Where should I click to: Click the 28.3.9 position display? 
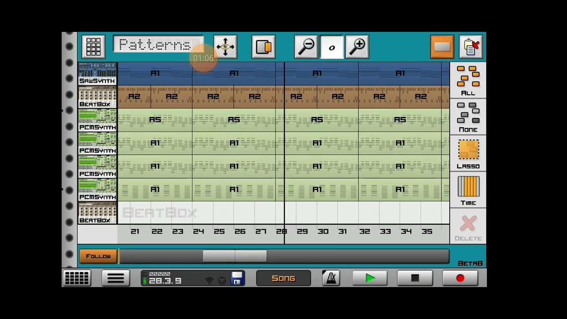(165, 281)
